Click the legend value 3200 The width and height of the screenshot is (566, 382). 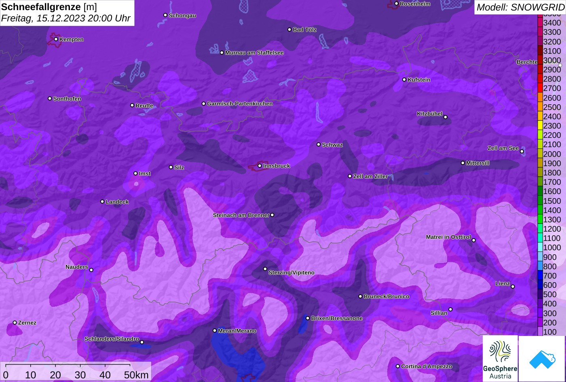[x=552, y=42]
